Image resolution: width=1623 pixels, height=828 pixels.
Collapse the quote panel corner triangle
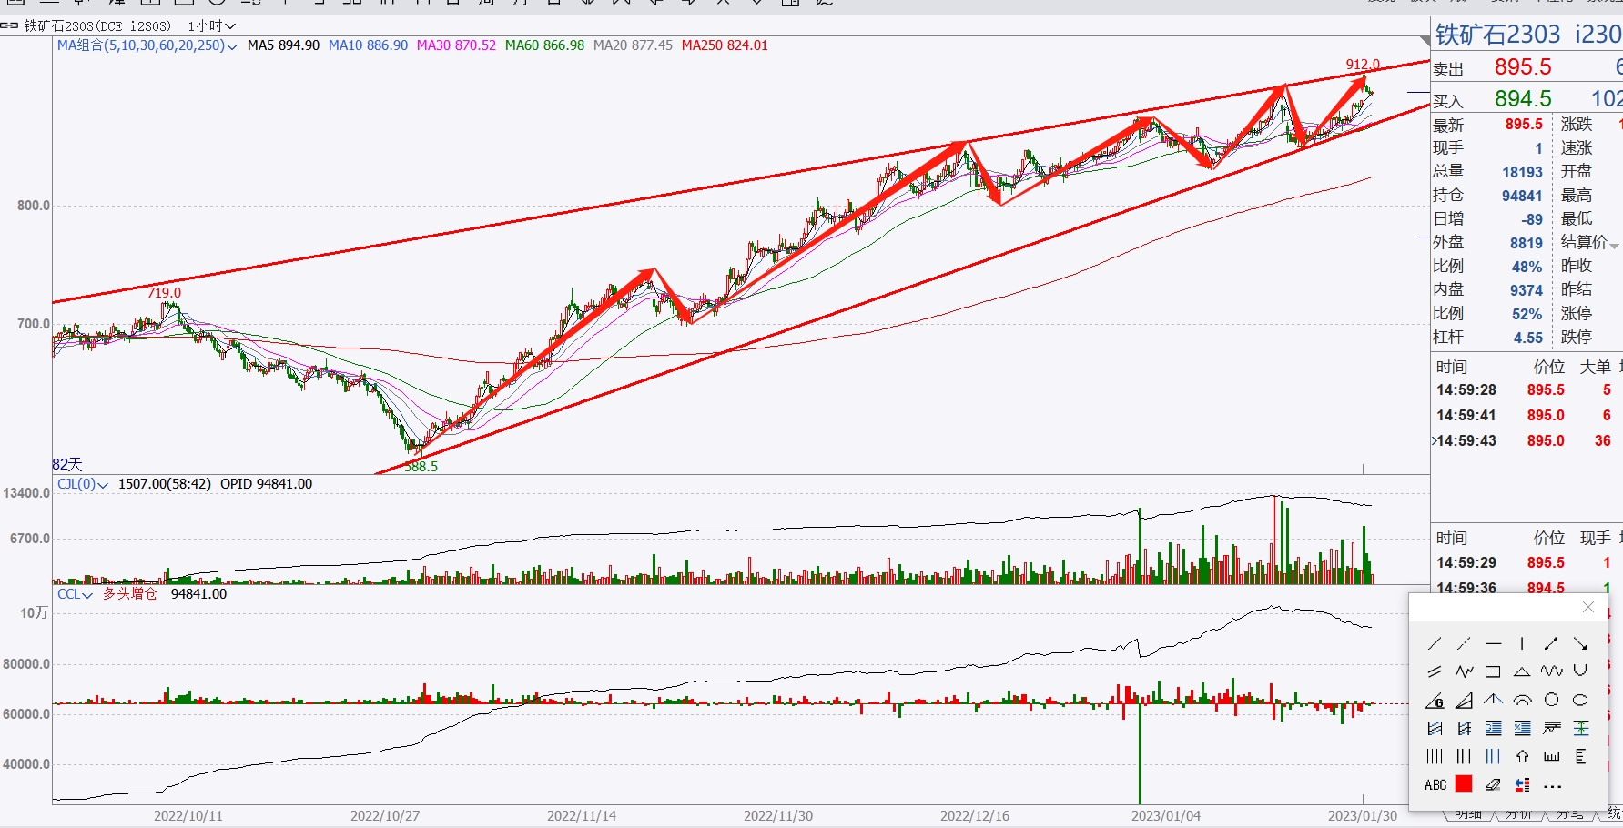pos(1425,41)
